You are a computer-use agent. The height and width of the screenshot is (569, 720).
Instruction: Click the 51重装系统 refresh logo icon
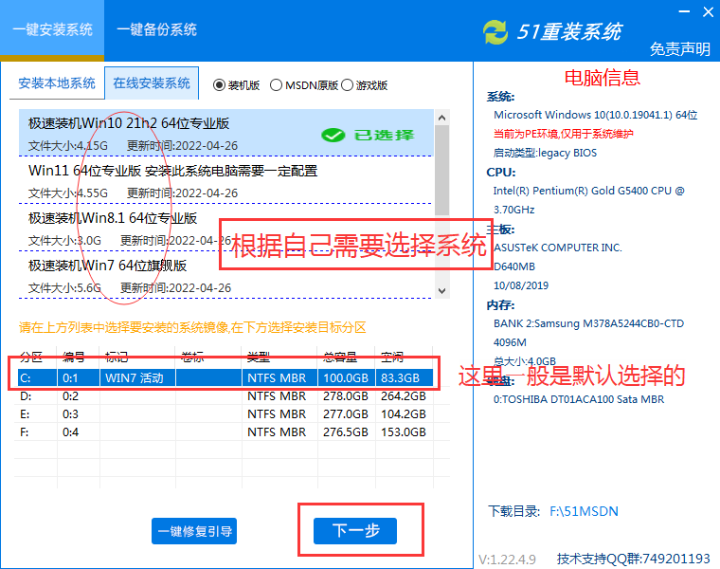click(x=495, y=32)
